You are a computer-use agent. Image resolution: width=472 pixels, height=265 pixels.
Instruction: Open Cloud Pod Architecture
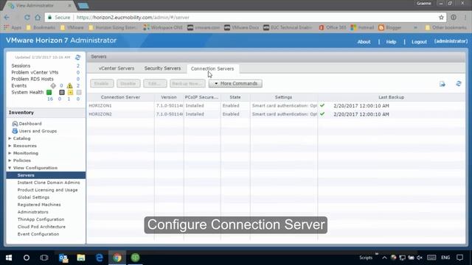click(41, 227)
